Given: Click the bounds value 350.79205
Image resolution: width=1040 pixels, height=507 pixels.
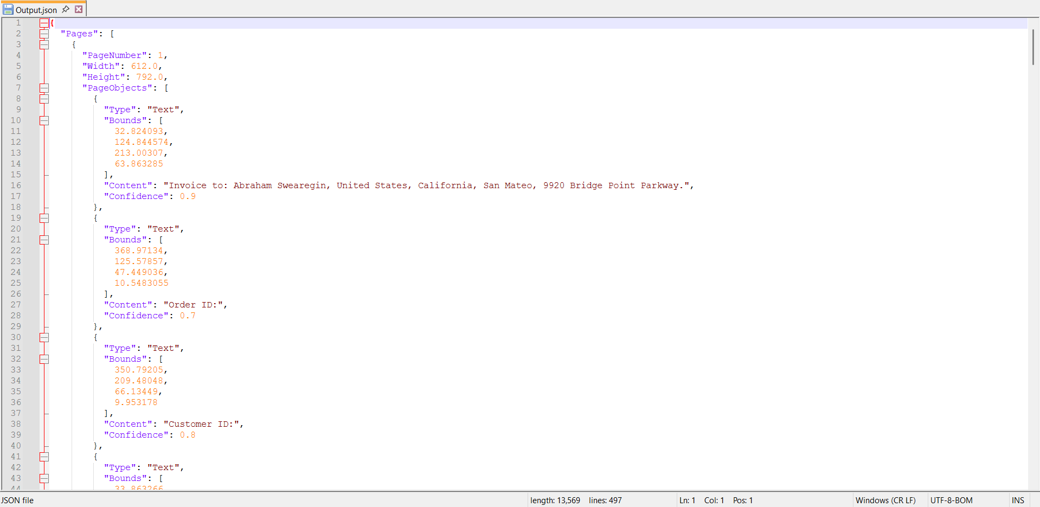Looking at the screenshot, I should tap(139, 370).
